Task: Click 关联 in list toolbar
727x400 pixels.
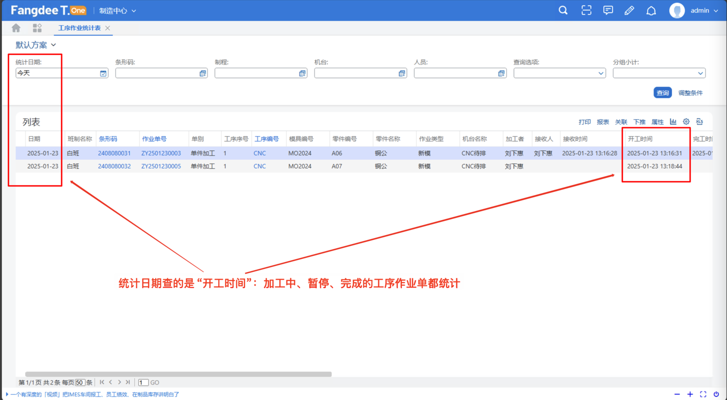Action: point(621,122)
